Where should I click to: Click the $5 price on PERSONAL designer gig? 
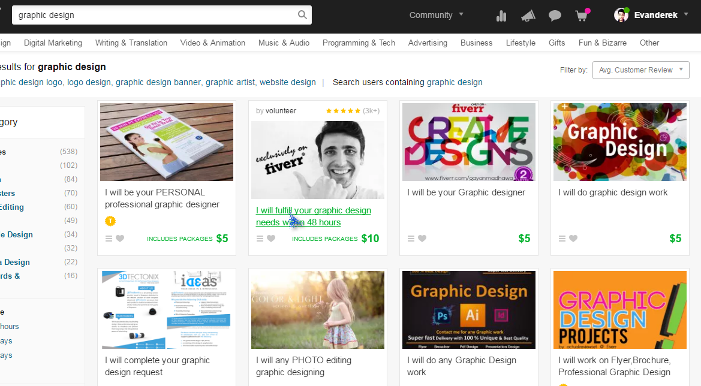pos(222,239)
